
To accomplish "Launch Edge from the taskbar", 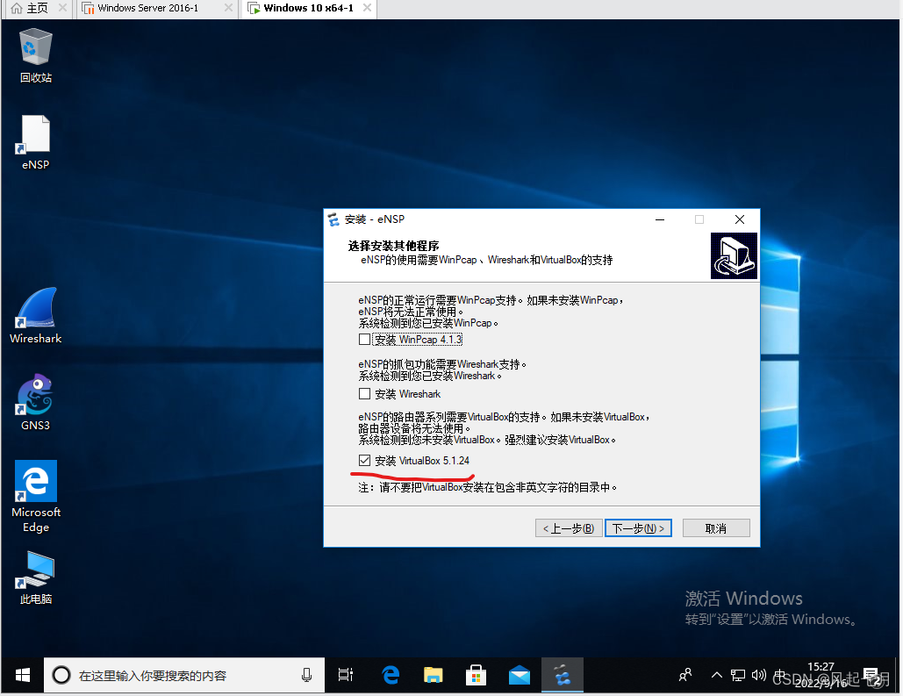I will pyautogui.click(x=391, y=675).
